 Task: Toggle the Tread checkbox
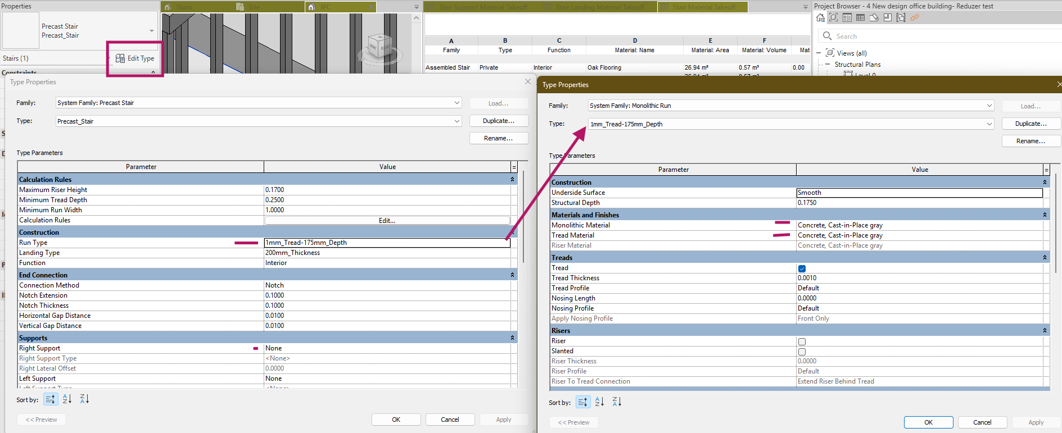pos(802,268)
